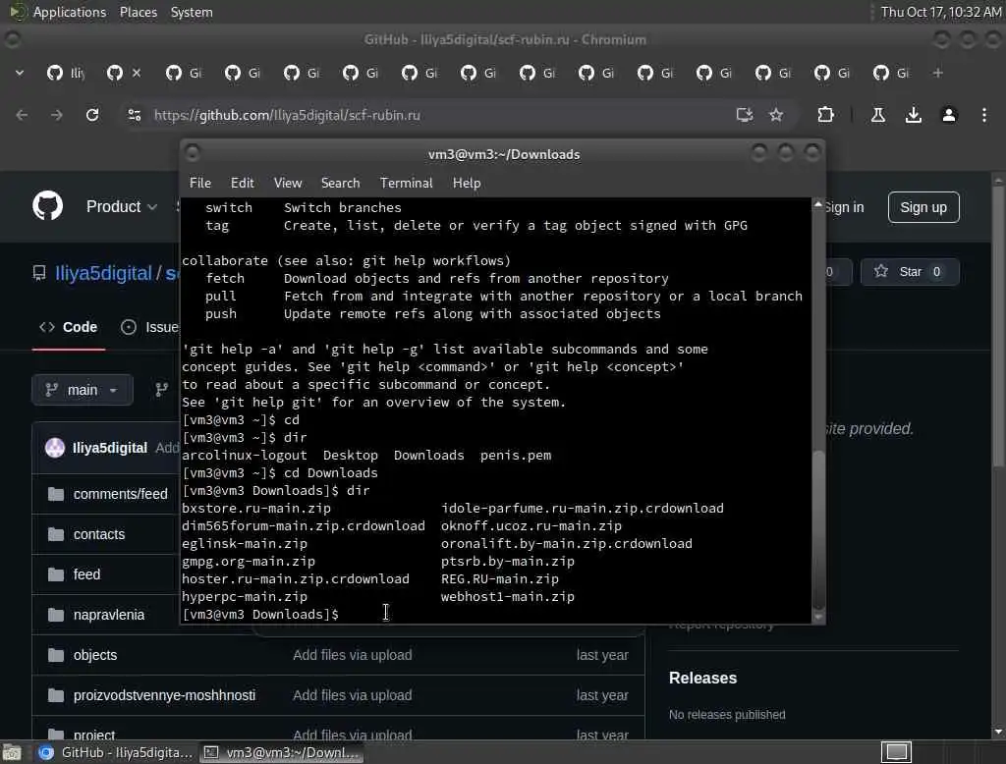The image size is (1006, 764).
Task: Click bxstore.ru-main.zip in terminal output
Action: (256, 508)
